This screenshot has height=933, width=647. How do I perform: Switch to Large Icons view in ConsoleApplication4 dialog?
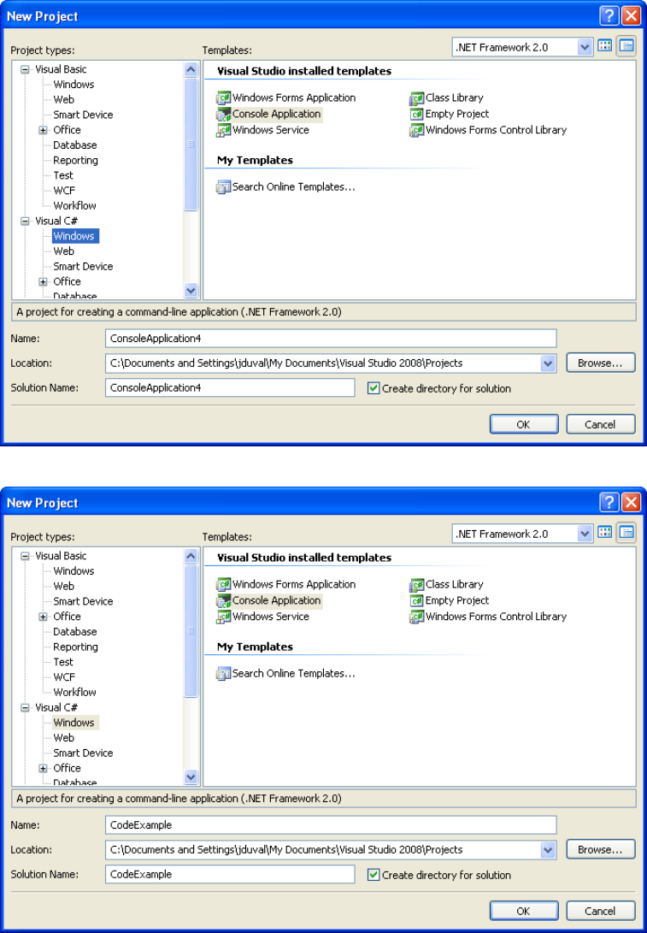605,46
